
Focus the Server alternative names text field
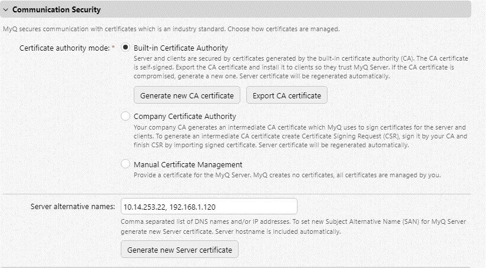pos(209,207)
